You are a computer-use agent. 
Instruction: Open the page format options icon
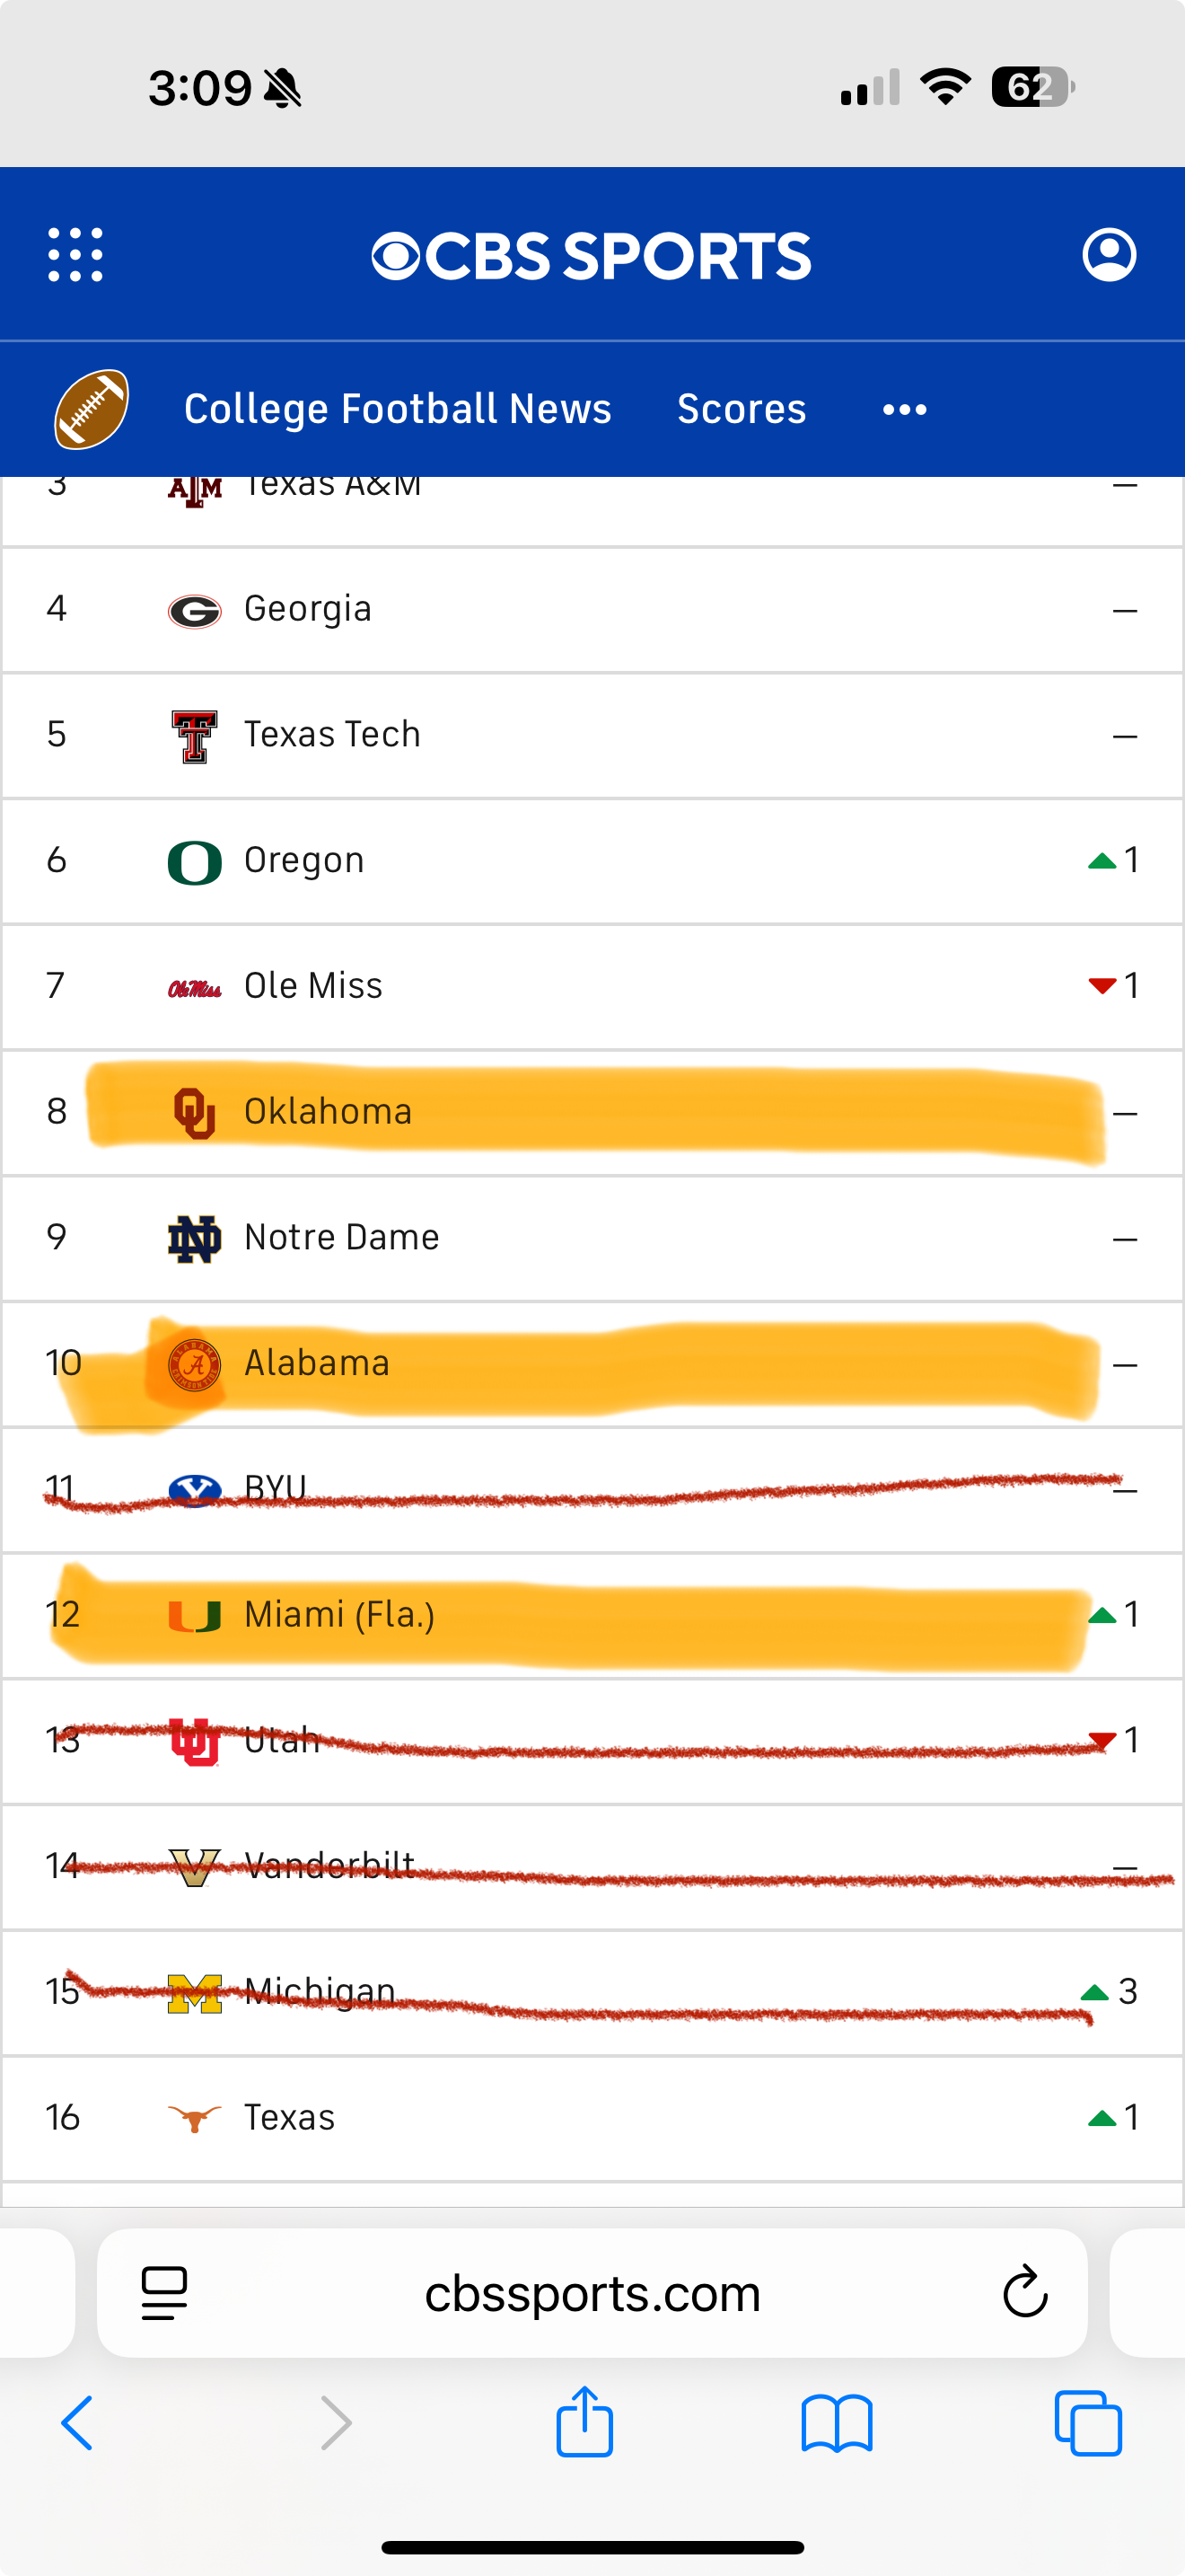point(165,2292)
